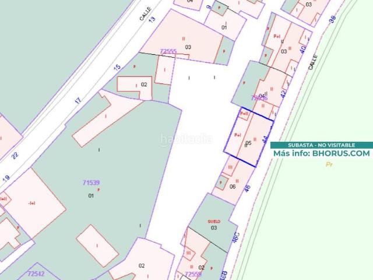Screen dimensions: 373x280
Task: Select the block label 72558
Action: 193,274
